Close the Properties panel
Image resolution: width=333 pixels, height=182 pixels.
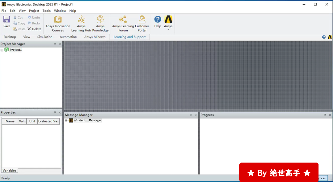coord(60,113)
